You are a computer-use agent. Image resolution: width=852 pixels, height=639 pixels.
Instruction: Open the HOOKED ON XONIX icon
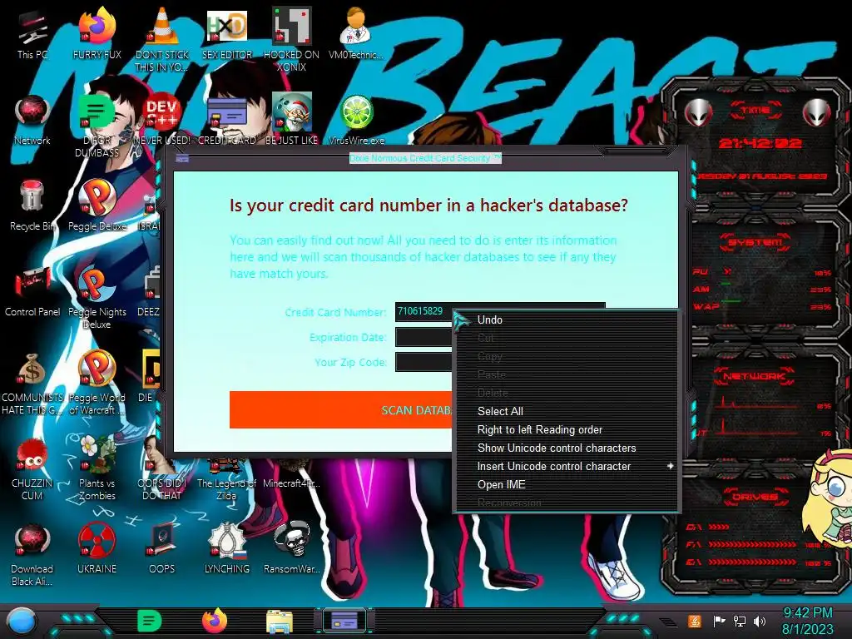pyautogui.click(x=292, y=39)
